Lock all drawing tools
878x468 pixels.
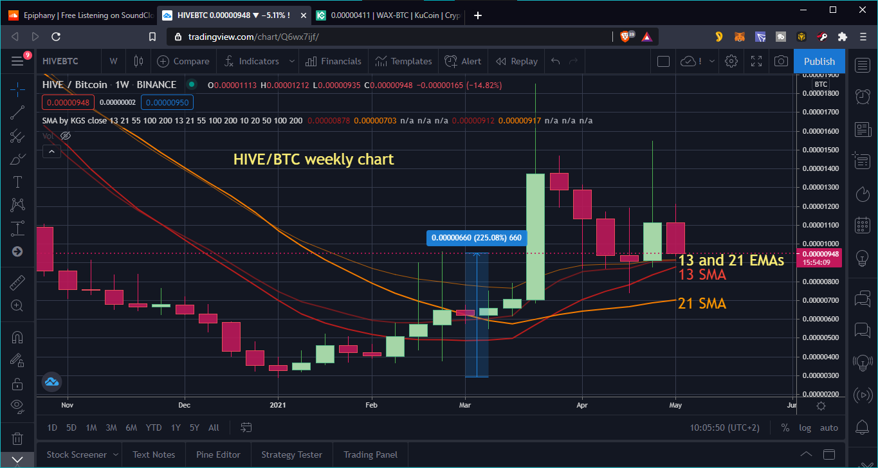coord(17,384)
